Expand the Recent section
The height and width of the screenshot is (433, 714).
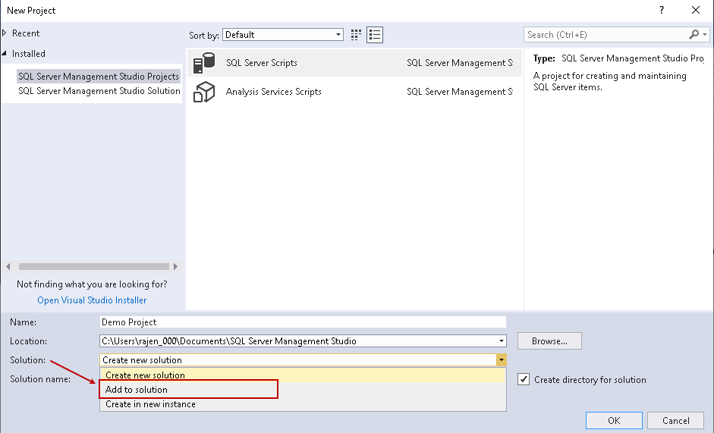click(x=5, y=33)
